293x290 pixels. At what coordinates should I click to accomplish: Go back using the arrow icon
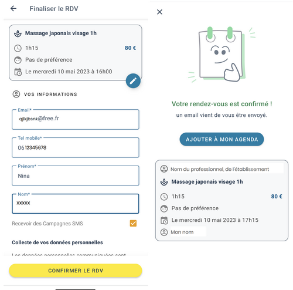pos(13,8)
